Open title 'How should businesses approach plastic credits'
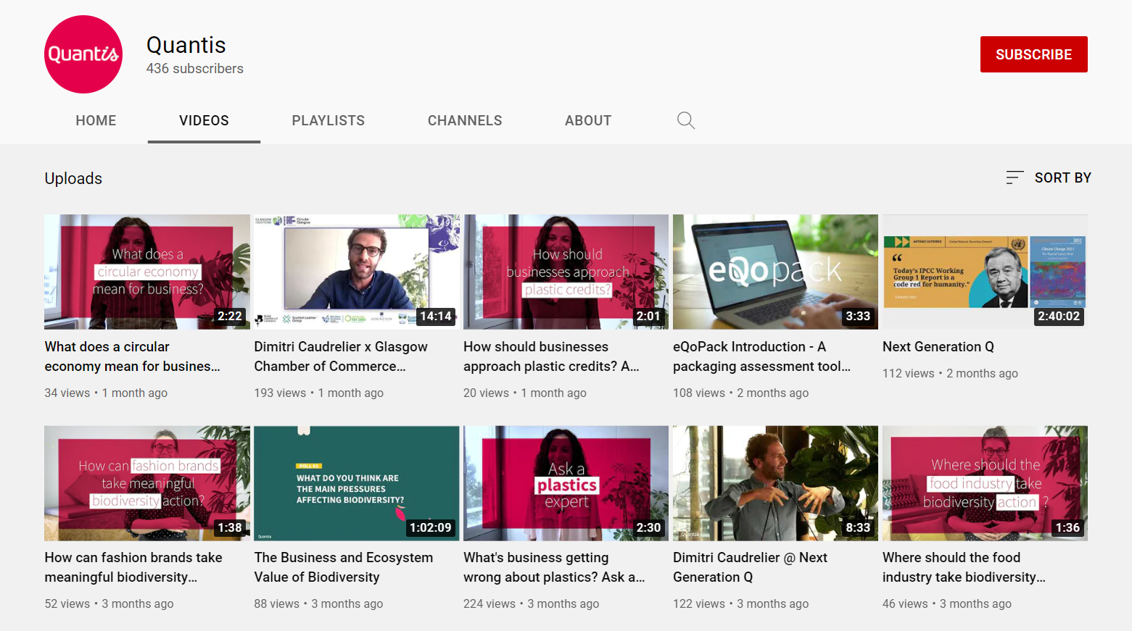Viewport: 1132px width, 631px height. pos(551,356)
